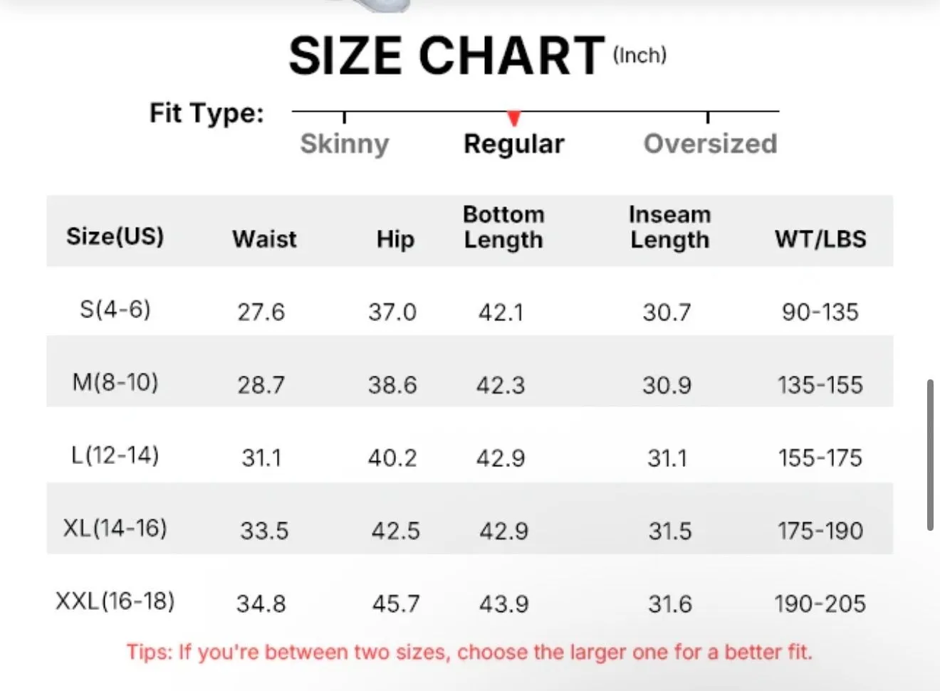
Task: Select the XL(14-16) size row label
Action: coord(115,528)
